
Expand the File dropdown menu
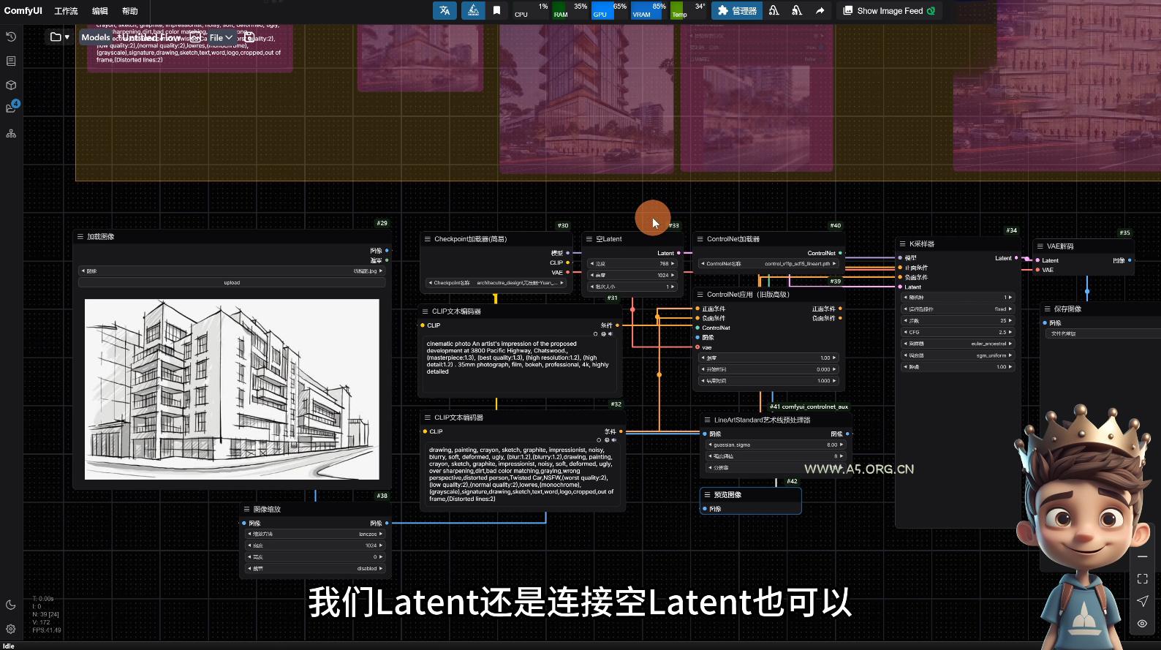coord(221,37)
